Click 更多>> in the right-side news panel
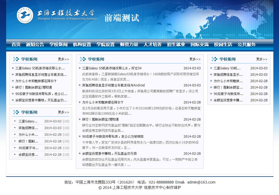 [x=262, y=59]
